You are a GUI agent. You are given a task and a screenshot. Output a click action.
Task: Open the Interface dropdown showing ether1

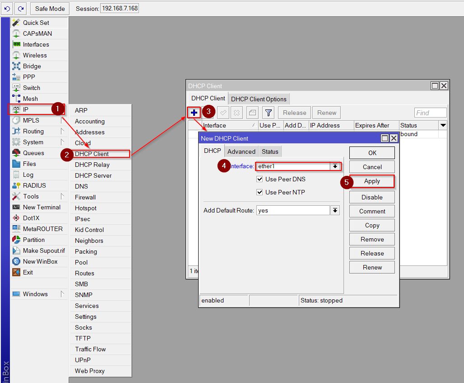[335, 166]
